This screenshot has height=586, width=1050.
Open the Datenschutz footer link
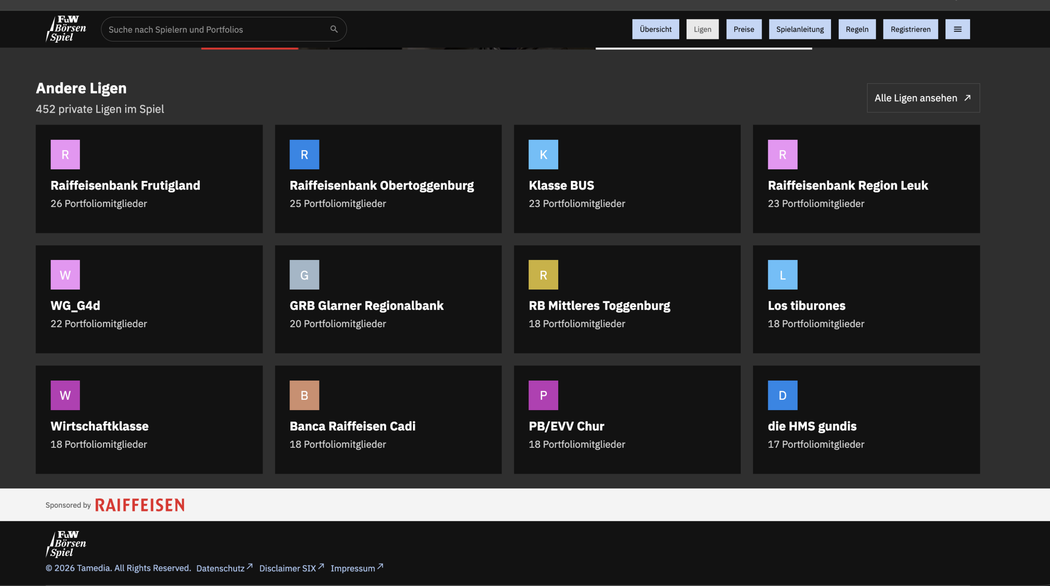point(224,568)
